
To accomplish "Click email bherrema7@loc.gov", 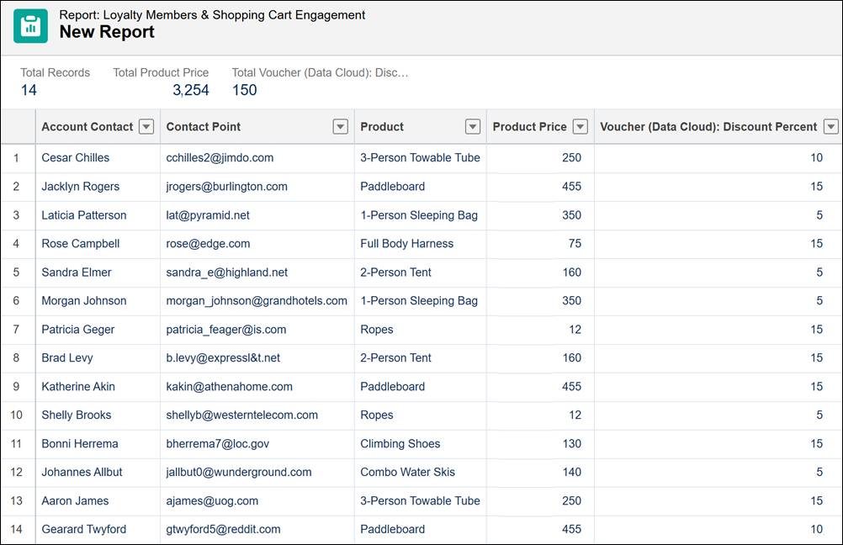I will tap(218, 443).
